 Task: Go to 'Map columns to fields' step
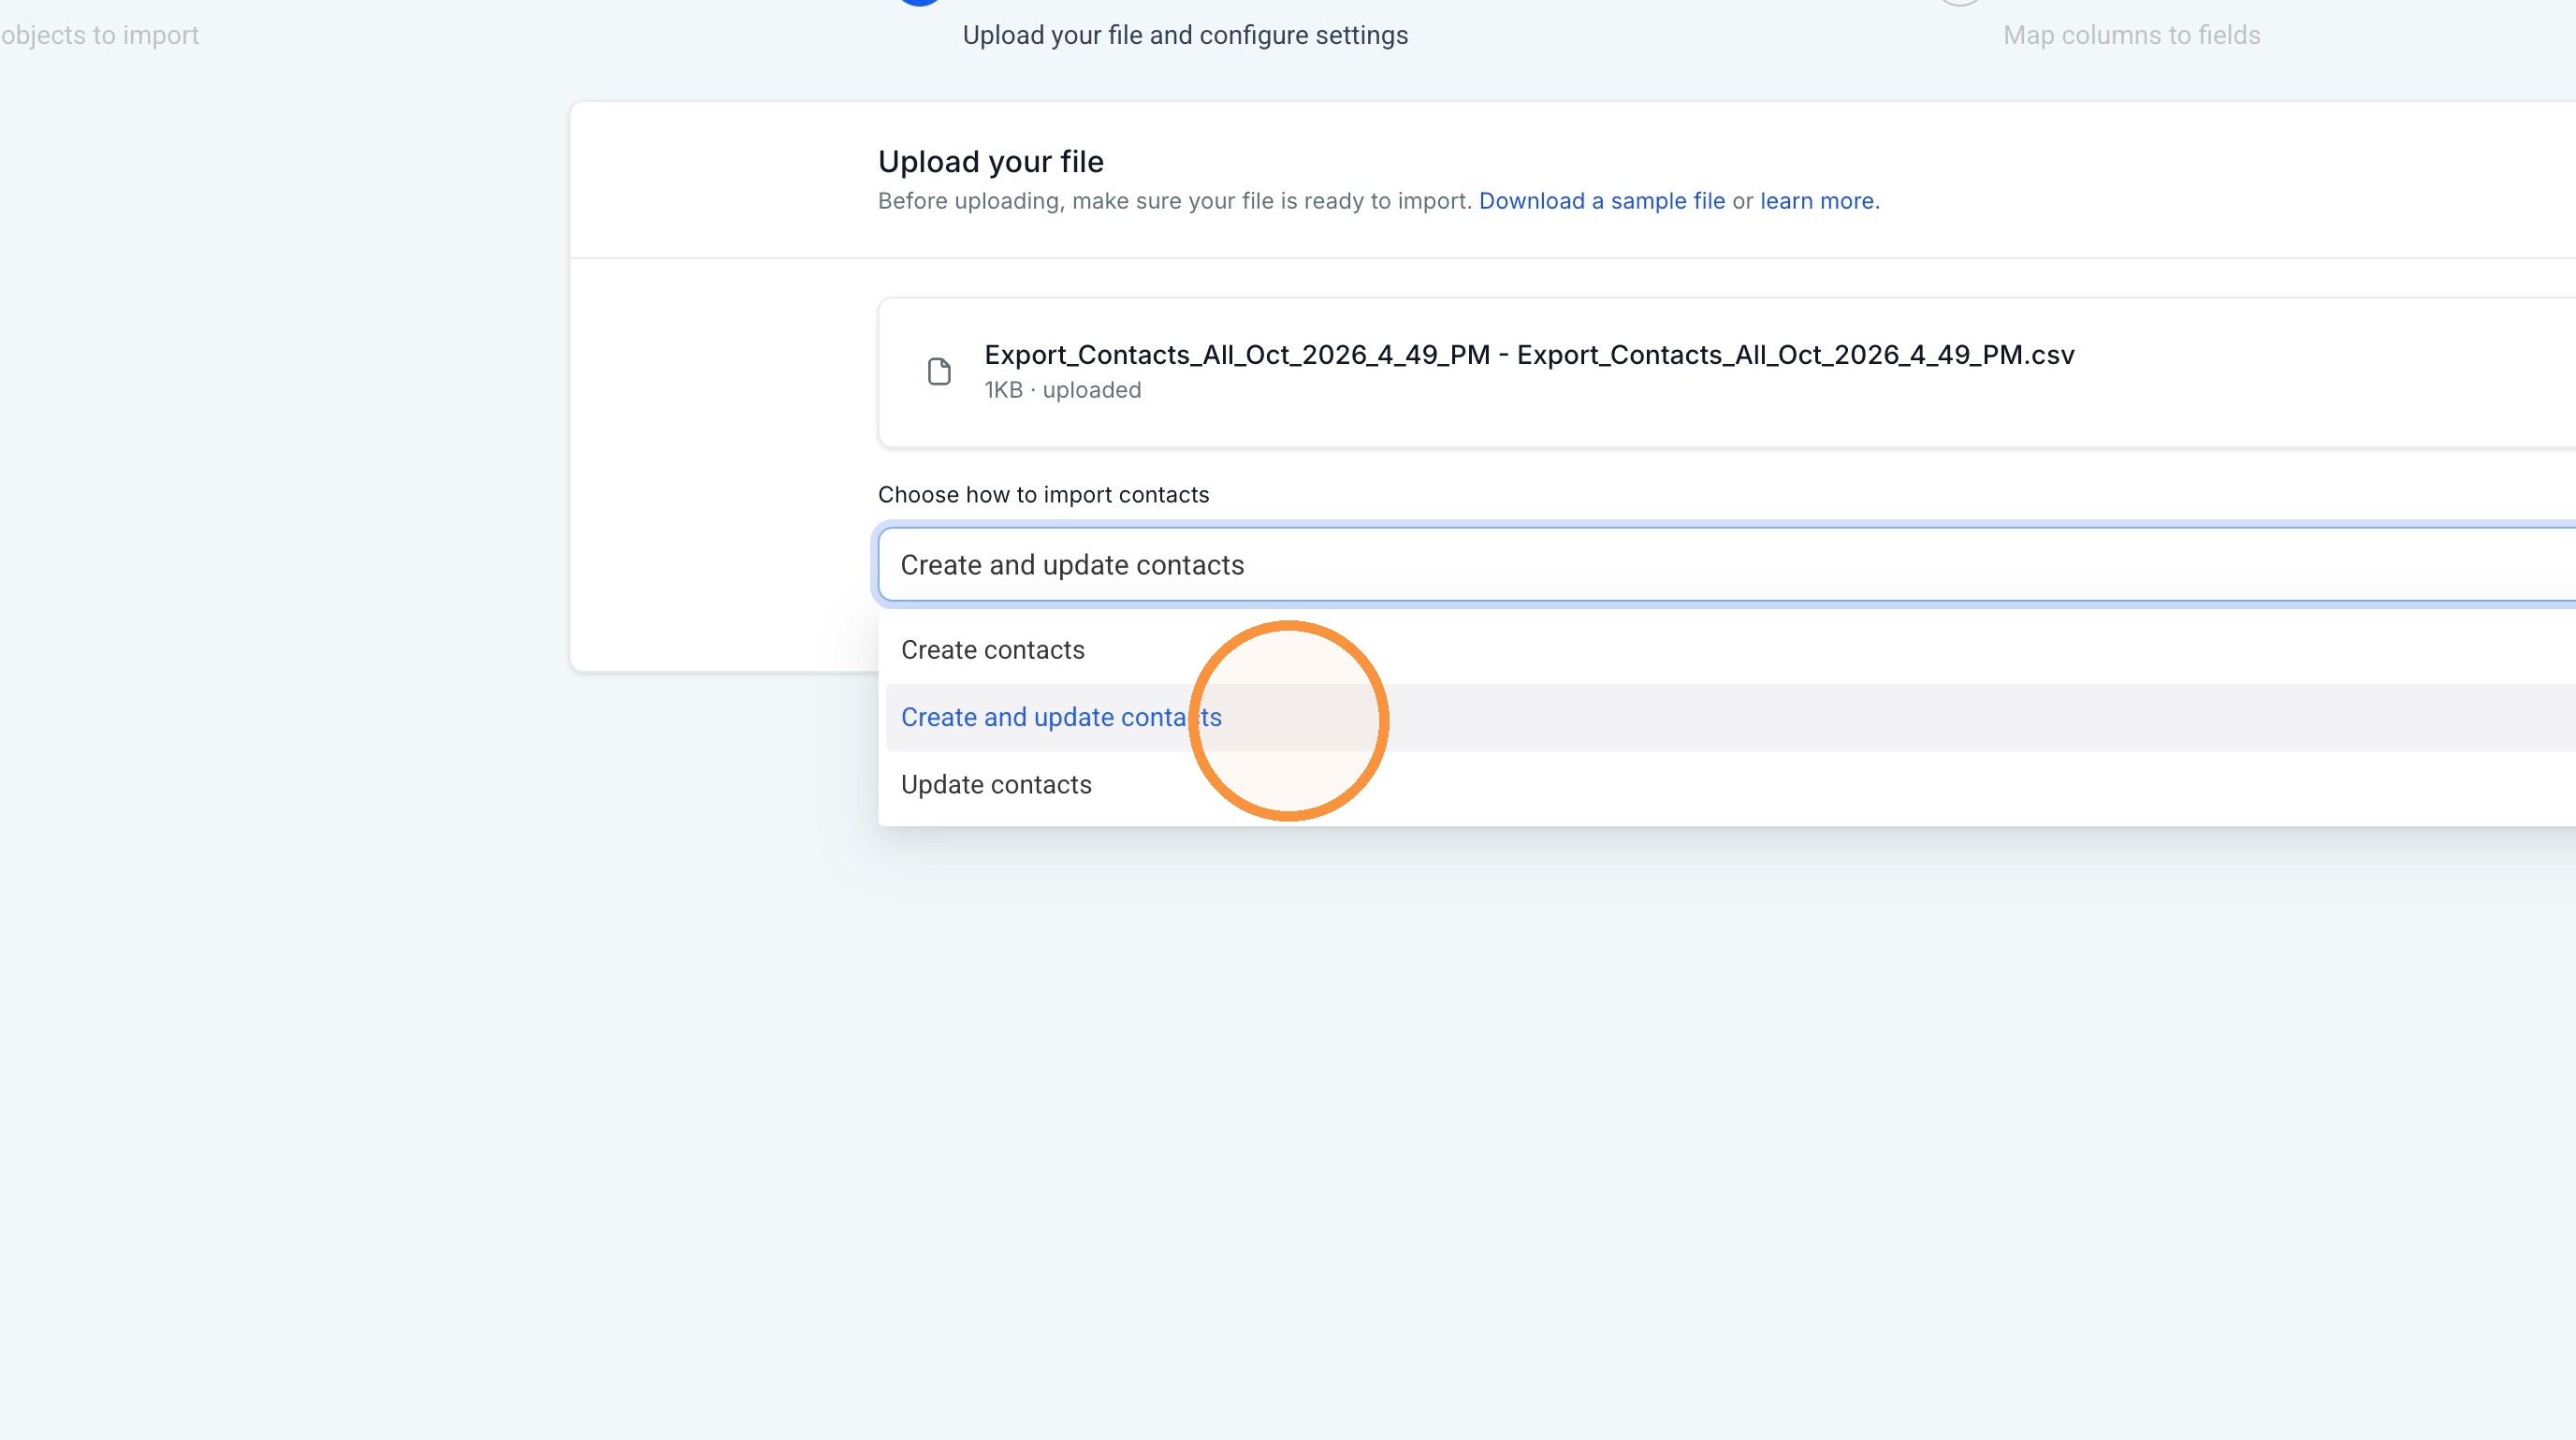coord(2131,35)
